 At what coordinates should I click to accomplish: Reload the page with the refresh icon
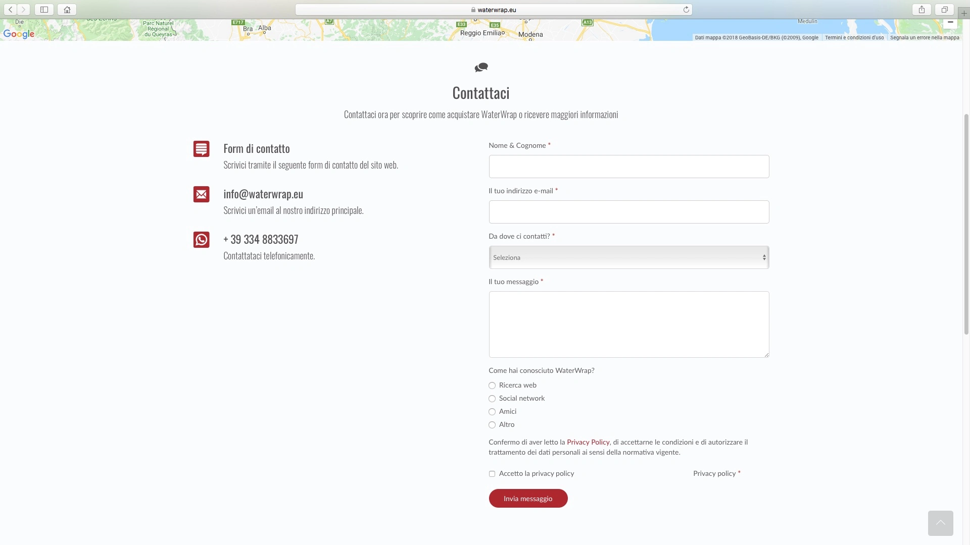point(686,10)
